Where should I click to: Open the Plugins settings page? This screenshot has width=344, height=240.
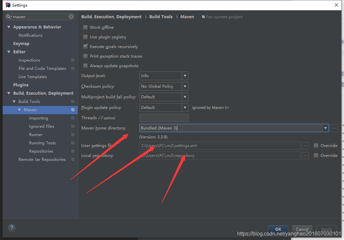tap(21, 85)
